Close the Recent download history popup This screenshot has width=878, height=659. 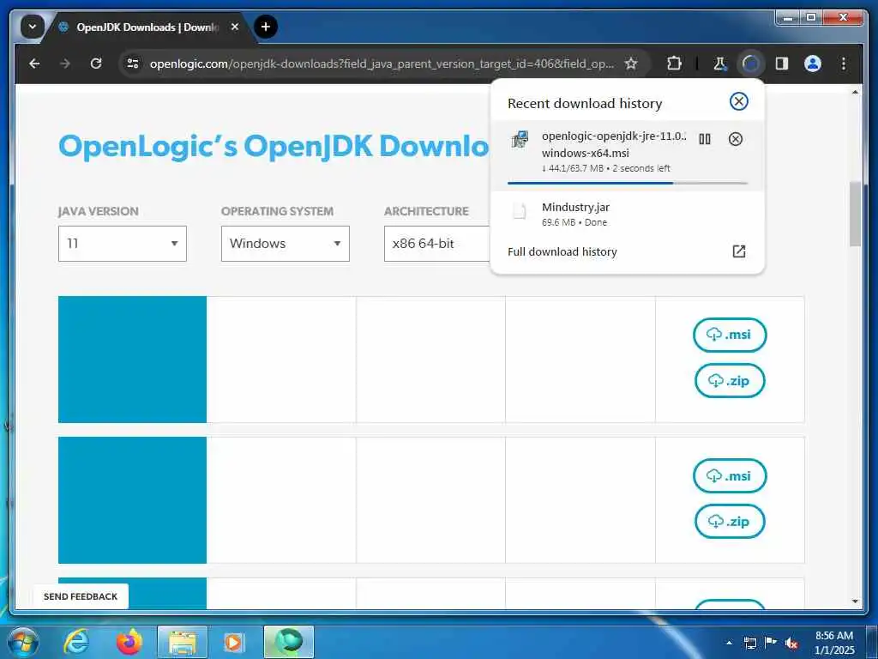click(738, 101)
